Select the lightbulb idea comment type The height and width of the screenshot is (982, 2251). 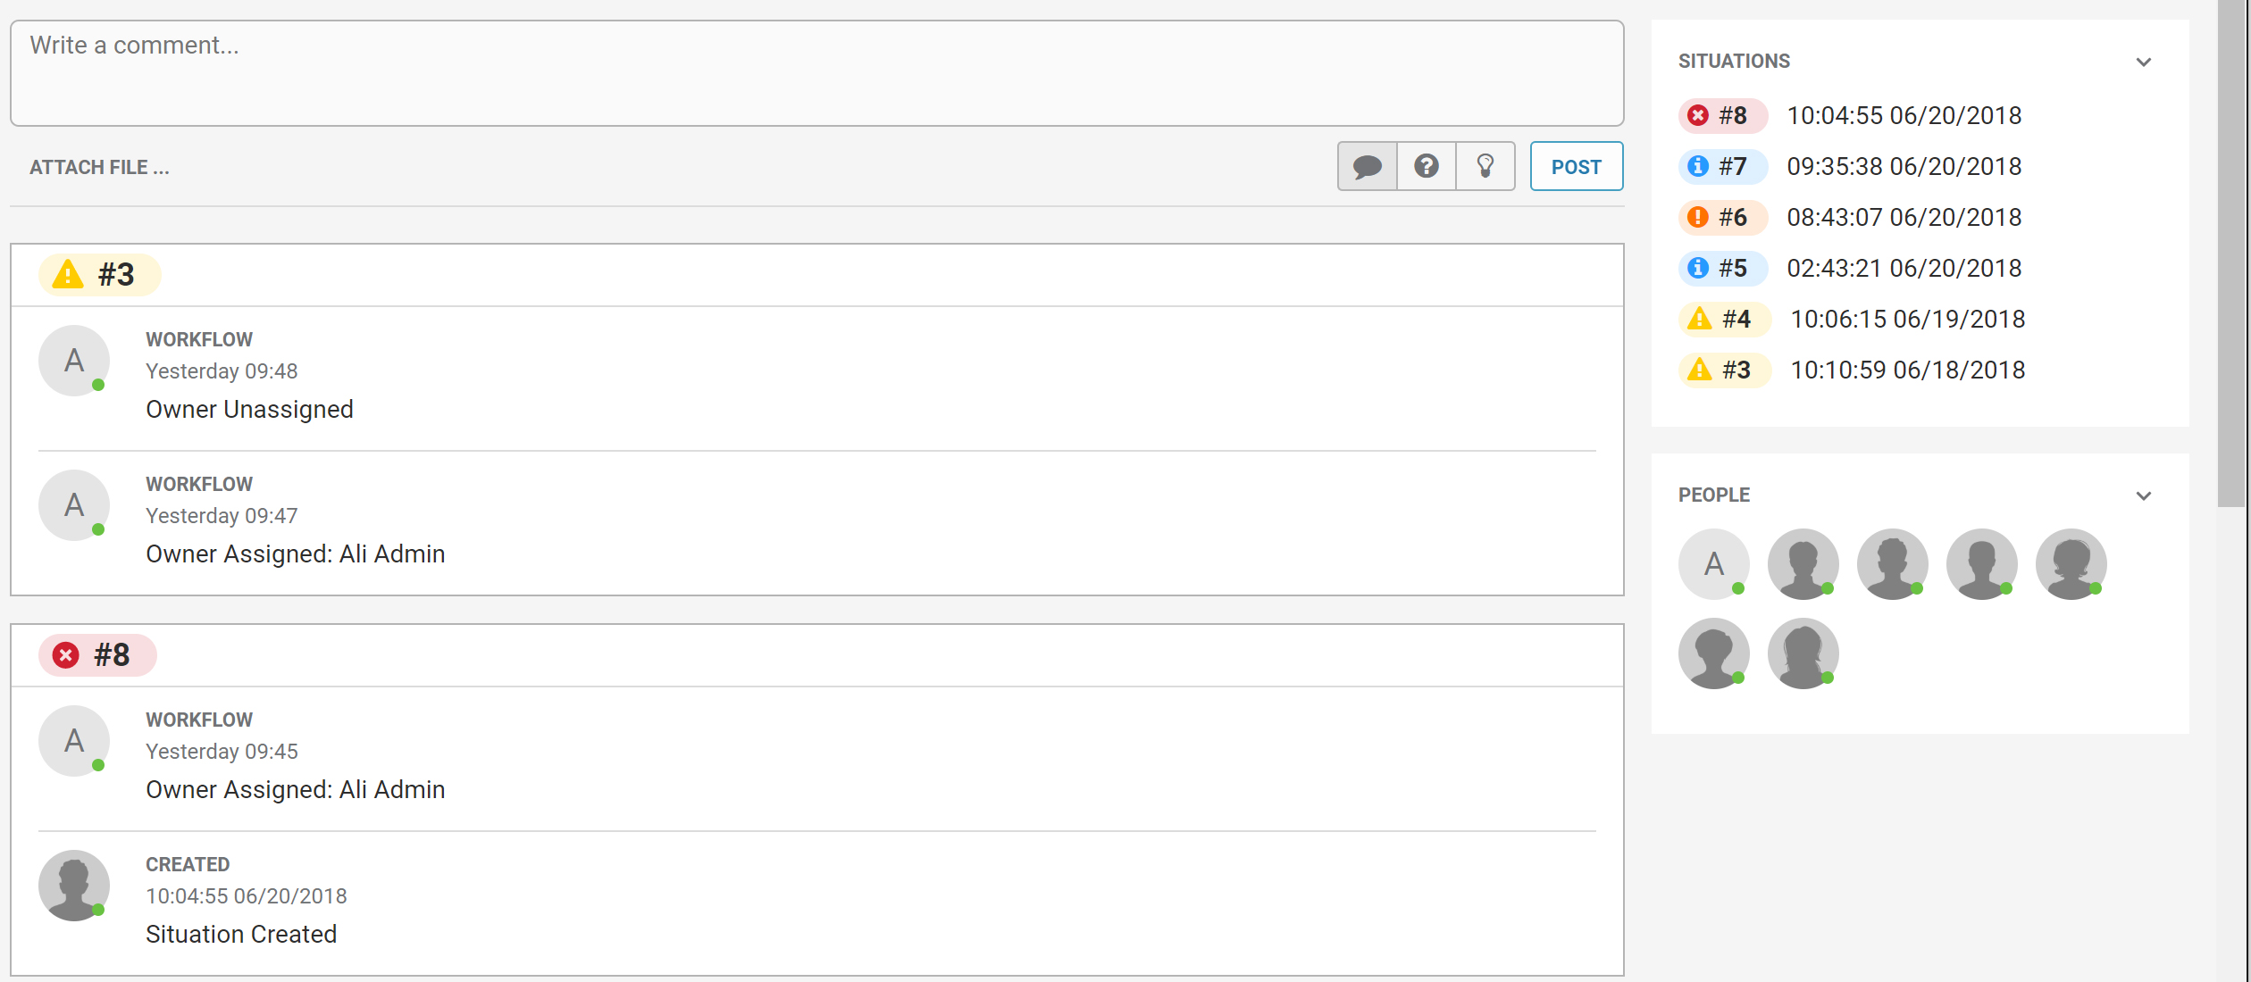tap(1485, 166)
